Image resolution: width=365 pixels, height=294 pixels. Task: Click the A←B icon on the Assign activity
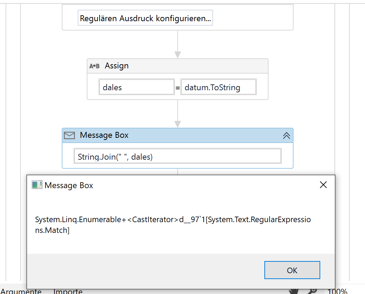pyautogui.click(x=94, y=66)
